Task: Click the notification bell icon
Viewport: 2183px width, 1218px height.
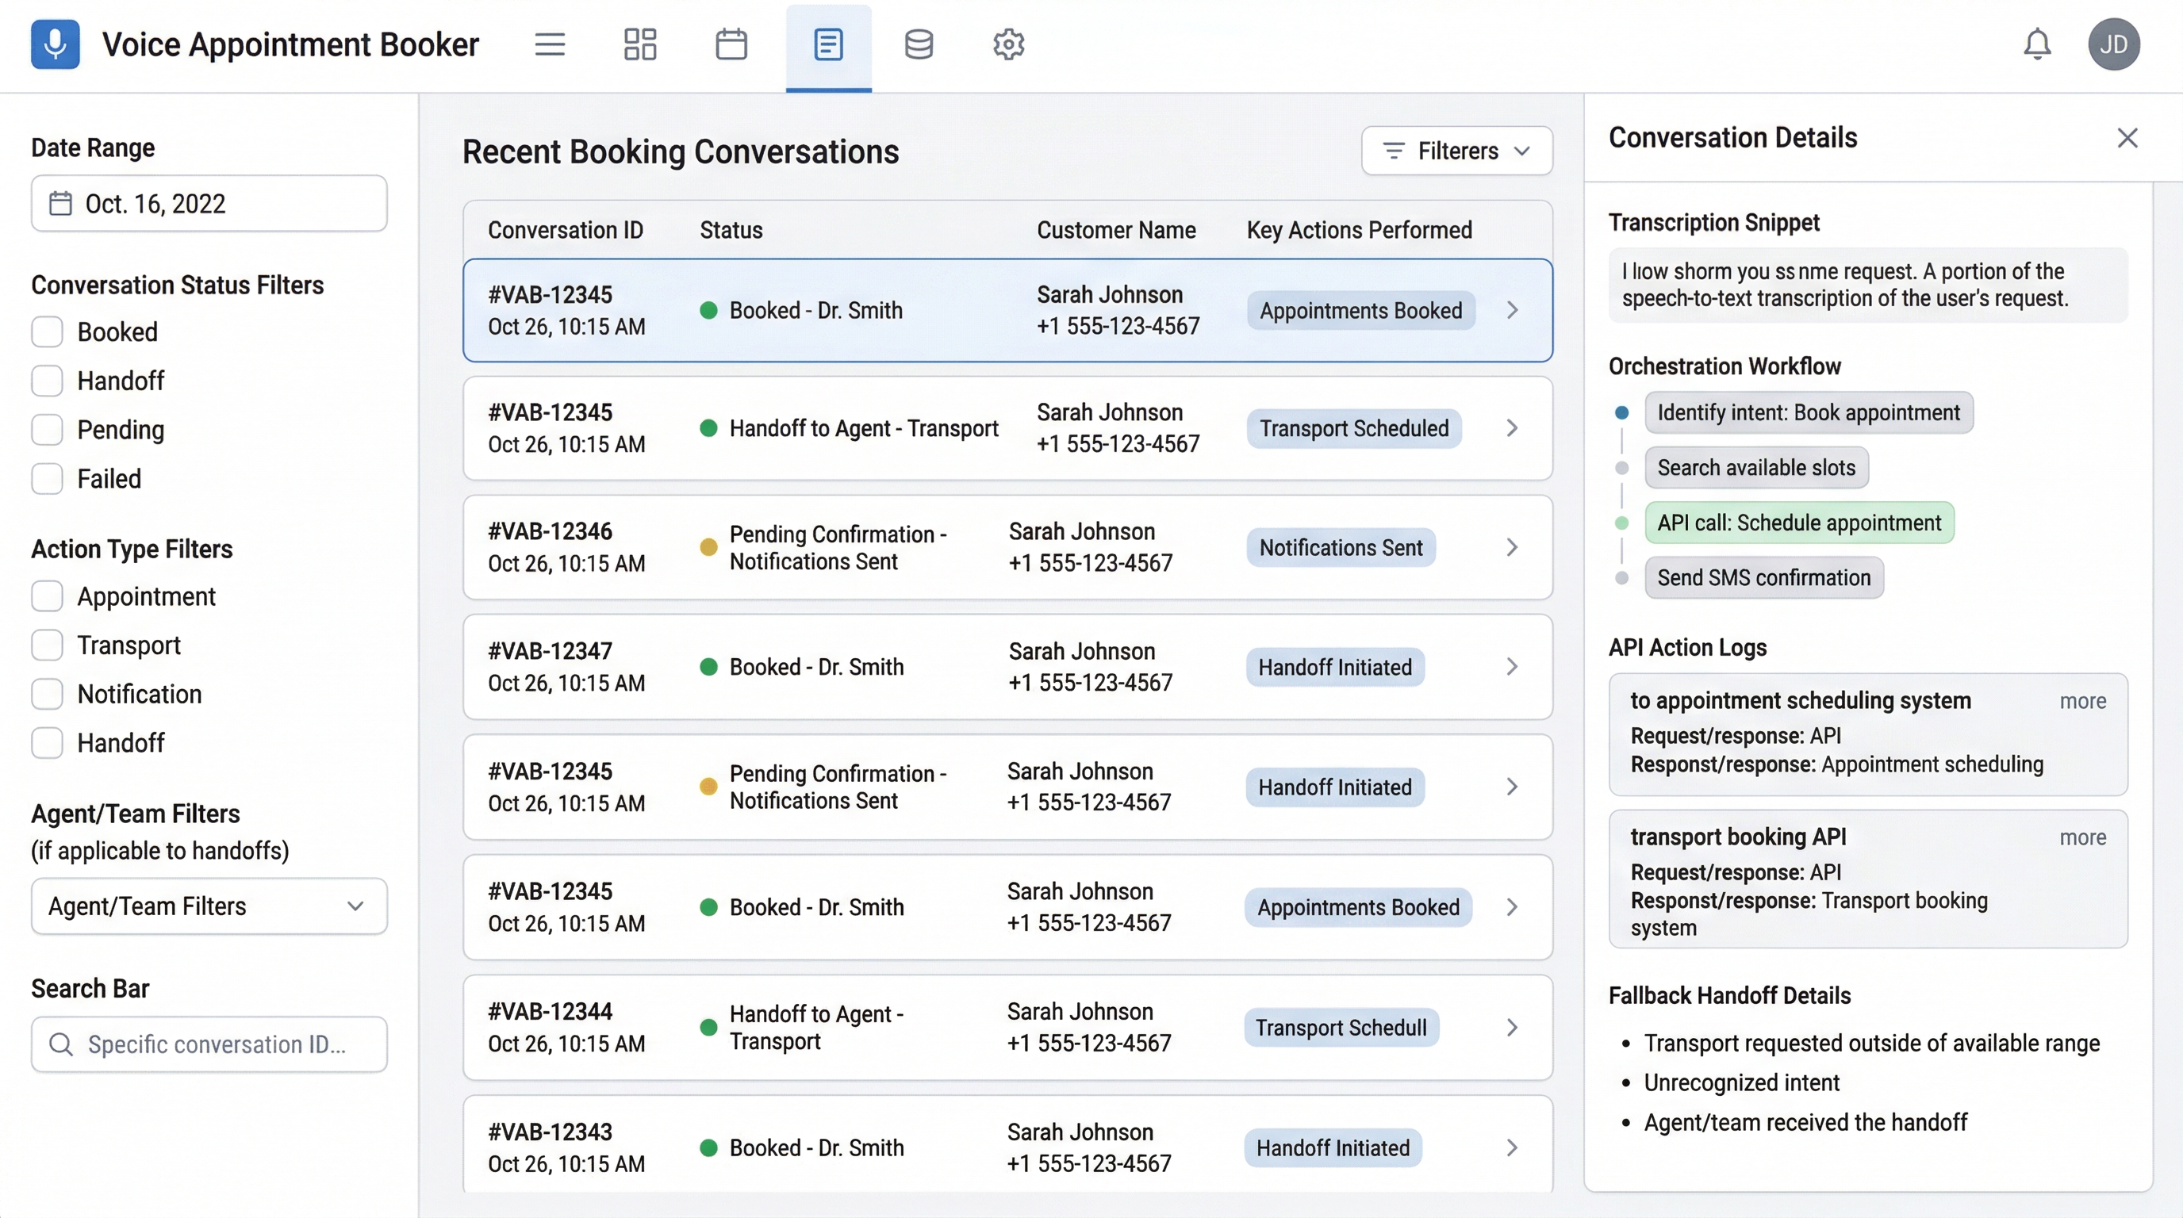Action: tap(2036, 44)
